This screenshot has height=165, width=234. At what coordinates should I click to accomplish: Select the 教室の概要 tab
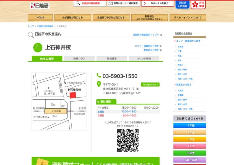(47, 59)
